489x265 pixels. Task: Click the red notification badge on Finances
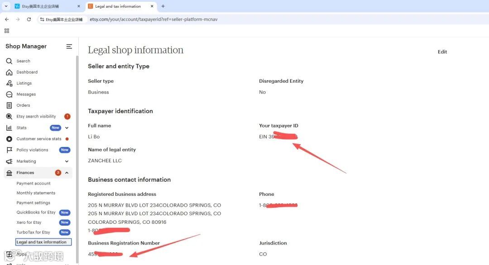(58, 172)
